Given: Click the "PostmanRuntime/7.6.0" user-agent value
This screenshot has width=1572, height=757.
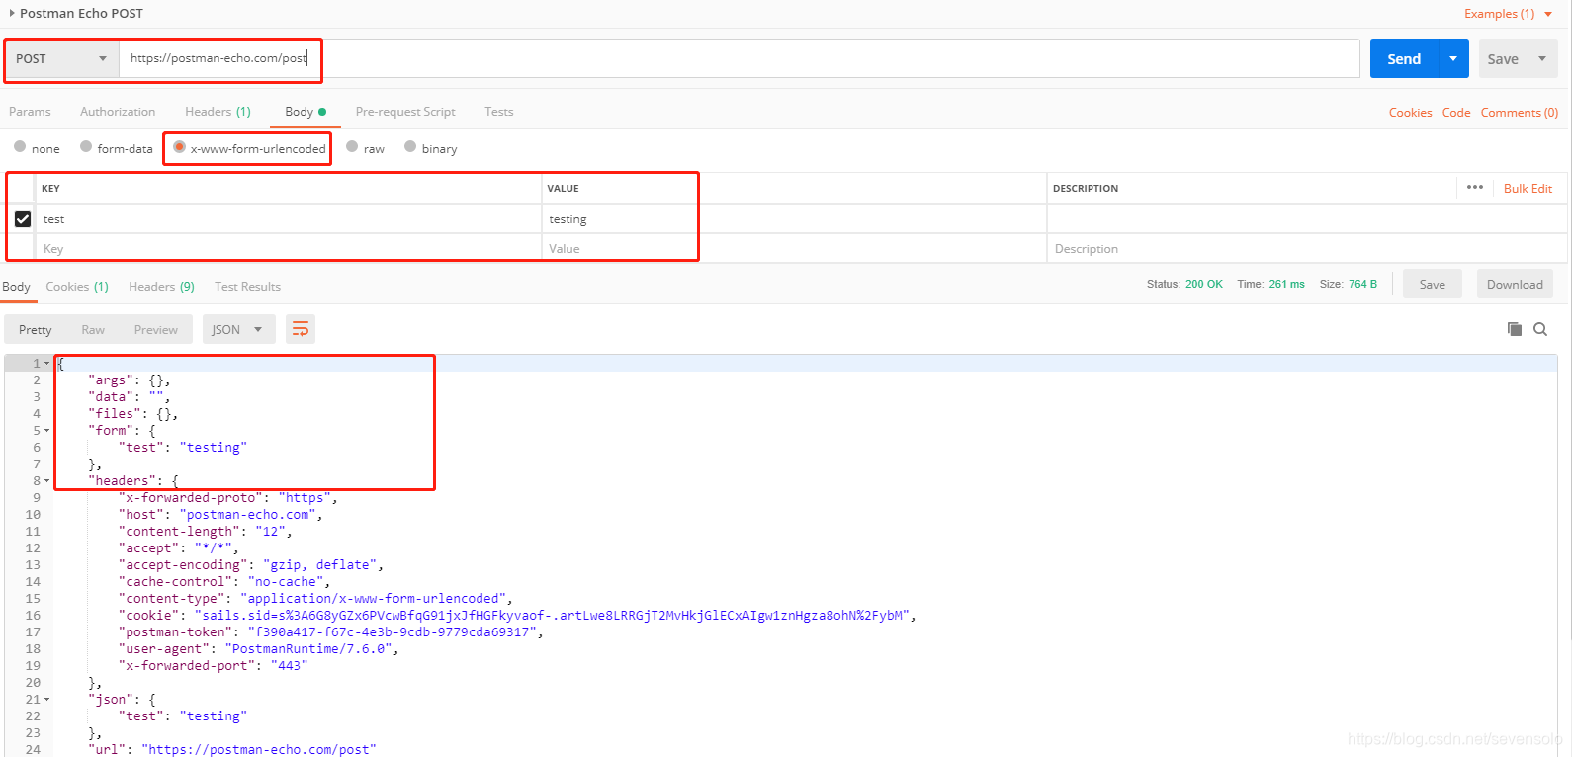Looking at the screenshot, I should coord(311,649).
